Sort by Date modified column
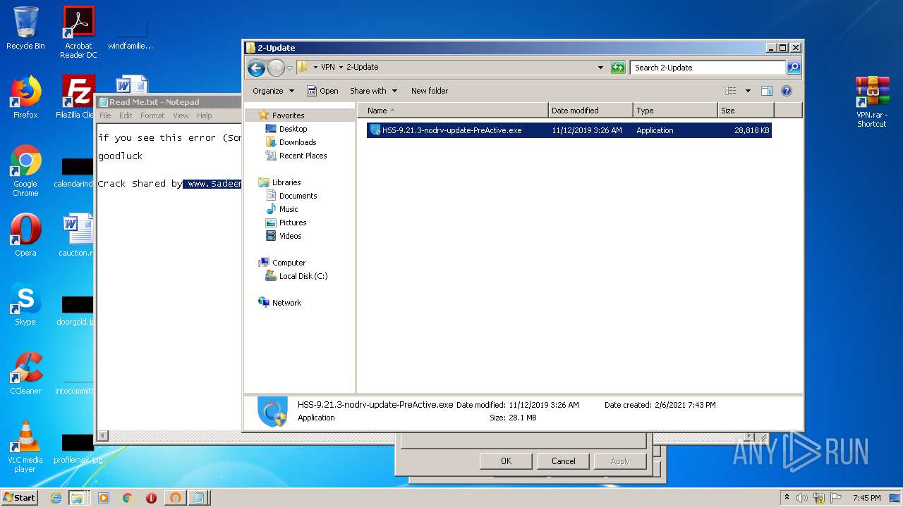The width and height of the screenshot is (903, 507). click(590, 111)
